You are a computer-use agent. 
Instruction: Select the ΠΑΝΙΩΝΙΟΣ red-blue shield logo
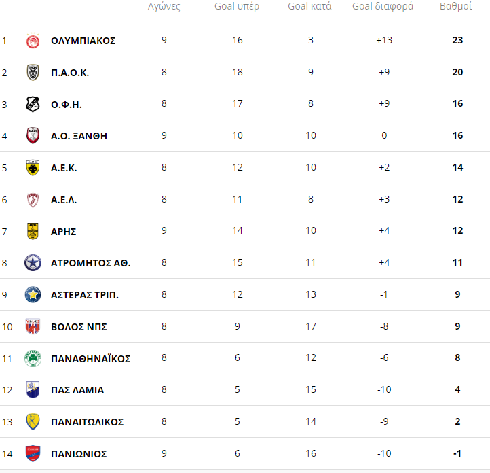pos(33,453)
